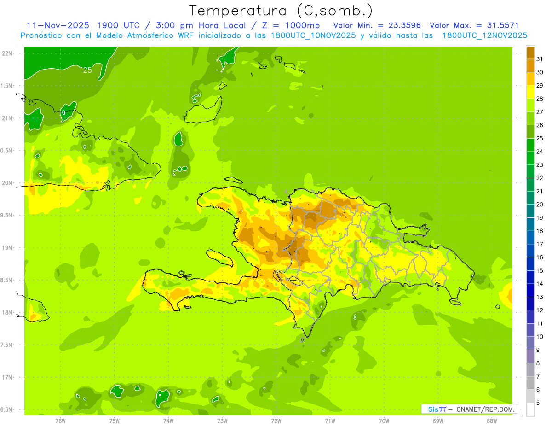
Task: Click the '74W' longitude axis label
Action: 168,421
